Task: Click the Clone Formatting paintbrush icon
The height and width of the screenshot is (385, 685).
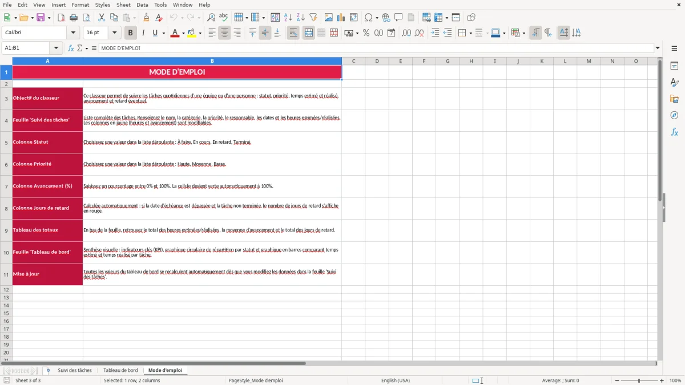Action: 147,18
